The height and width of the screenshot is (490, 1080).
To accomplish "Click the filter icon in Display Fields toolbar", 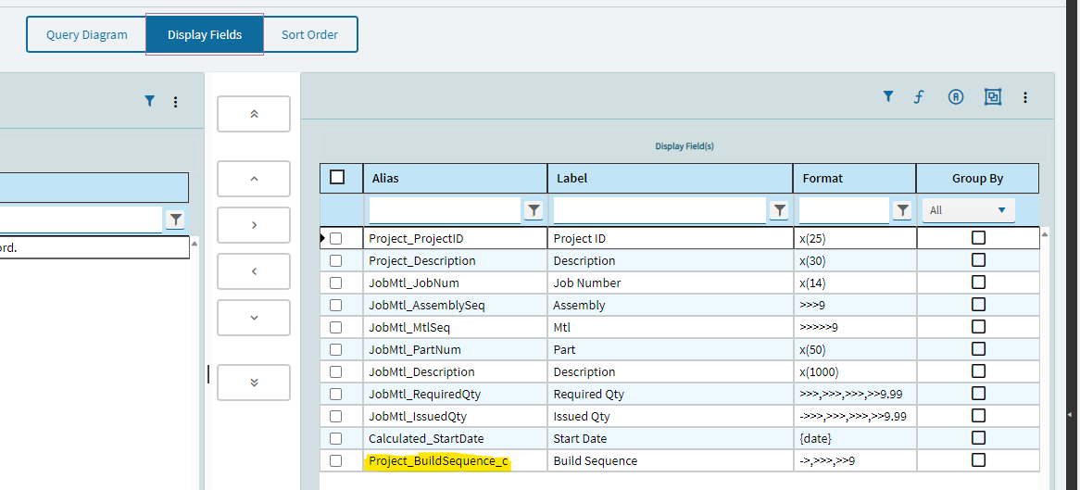I will 888,97.
